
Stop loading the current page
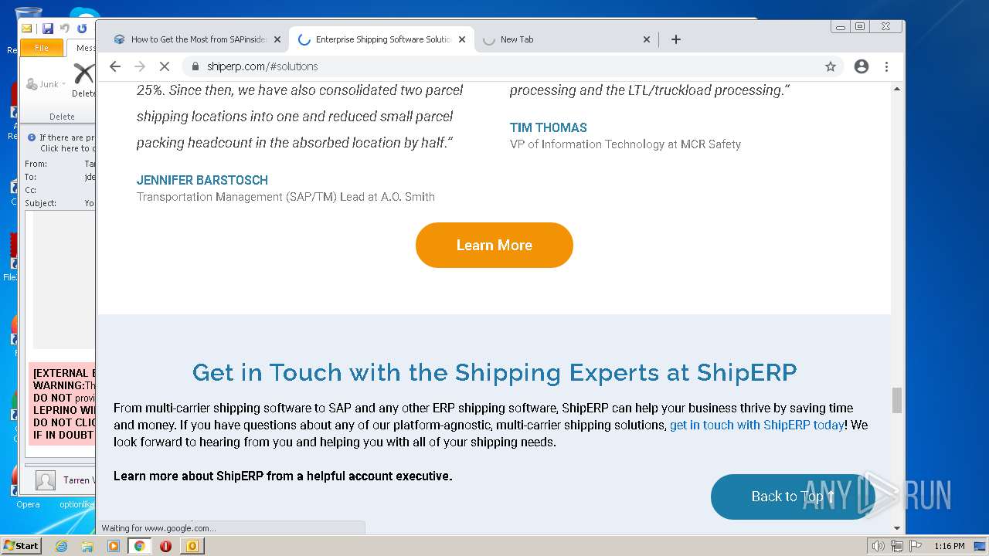[165, 66]
